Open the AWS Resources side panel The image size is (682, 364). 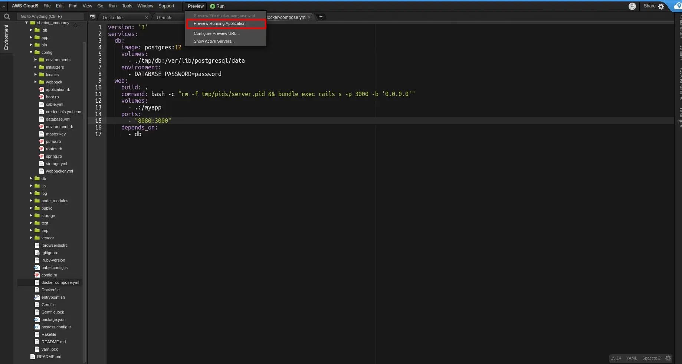[680, 84]
